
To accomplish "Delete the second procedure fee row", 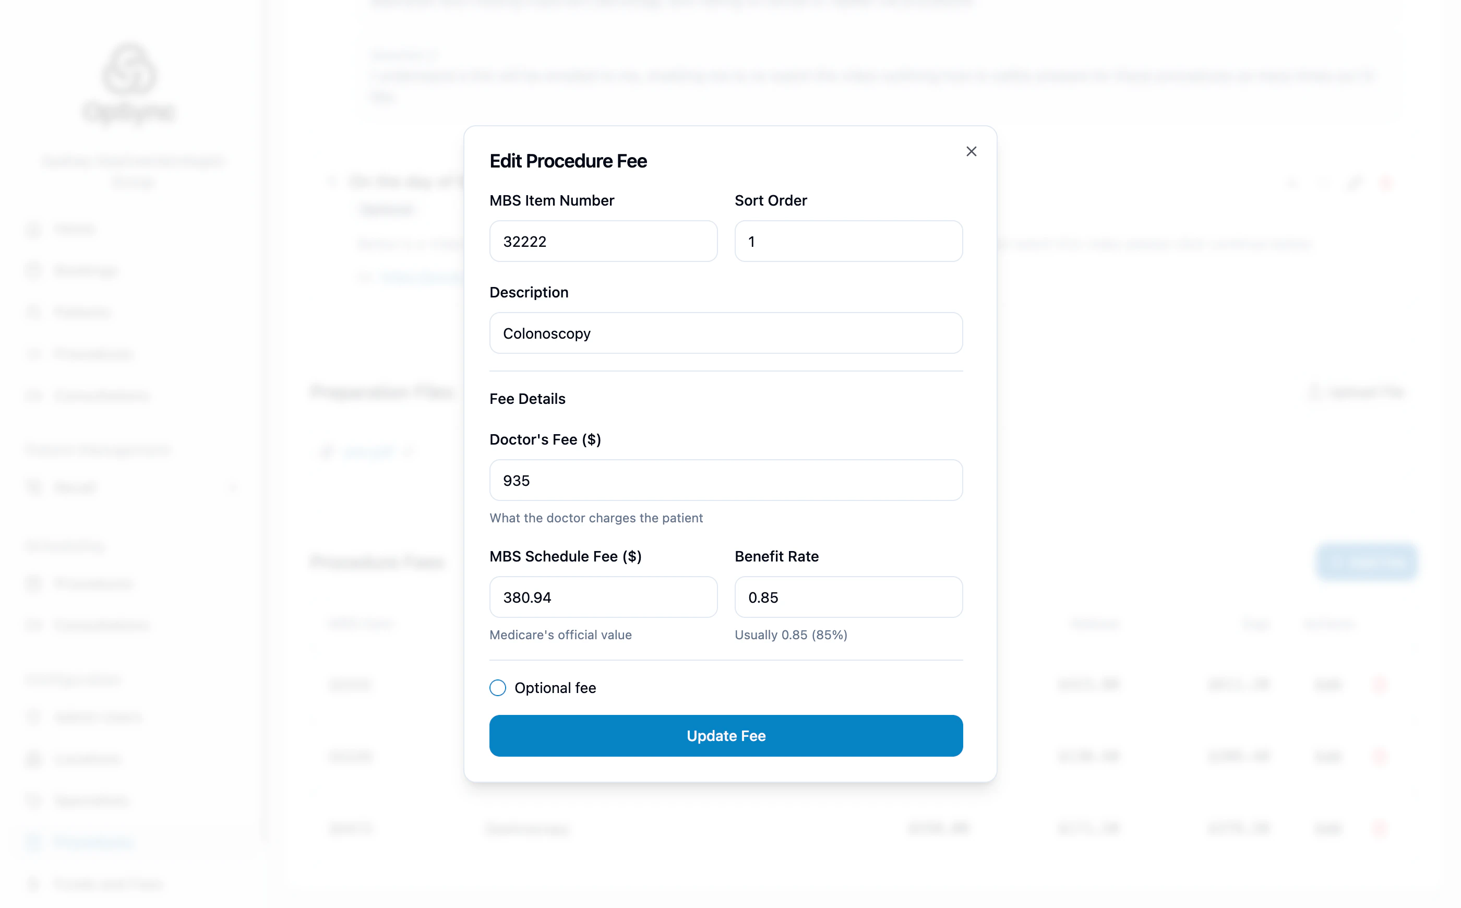I will tap(1380, 757).
